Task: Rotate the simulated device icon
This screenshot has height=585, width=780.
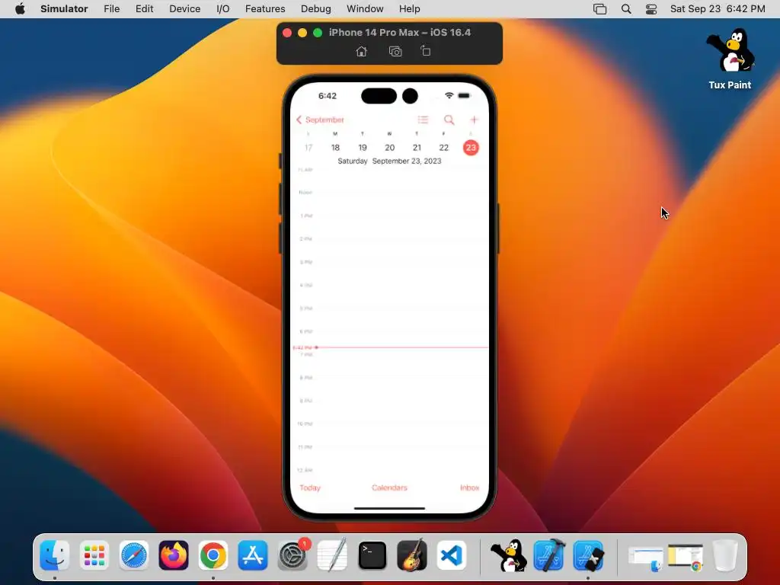Action: click(x=426, y=51)
